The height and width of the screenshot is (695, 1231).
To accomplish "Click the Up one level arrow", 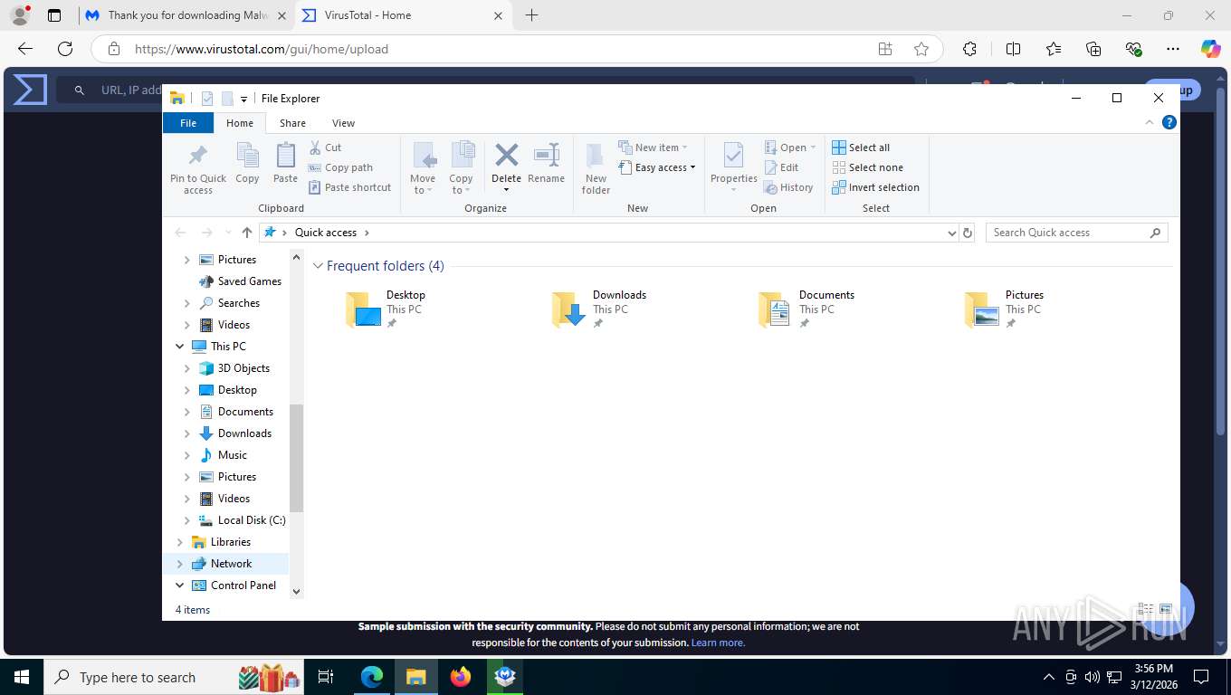I will (x=246, y=233).
